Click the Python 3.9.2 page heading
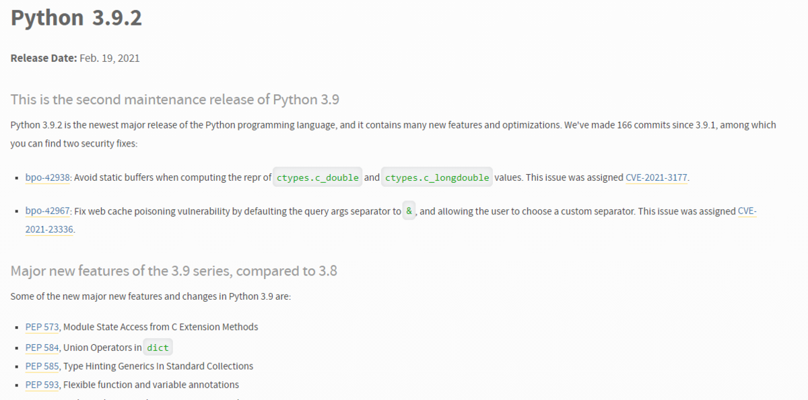 [x=76, y=18]
